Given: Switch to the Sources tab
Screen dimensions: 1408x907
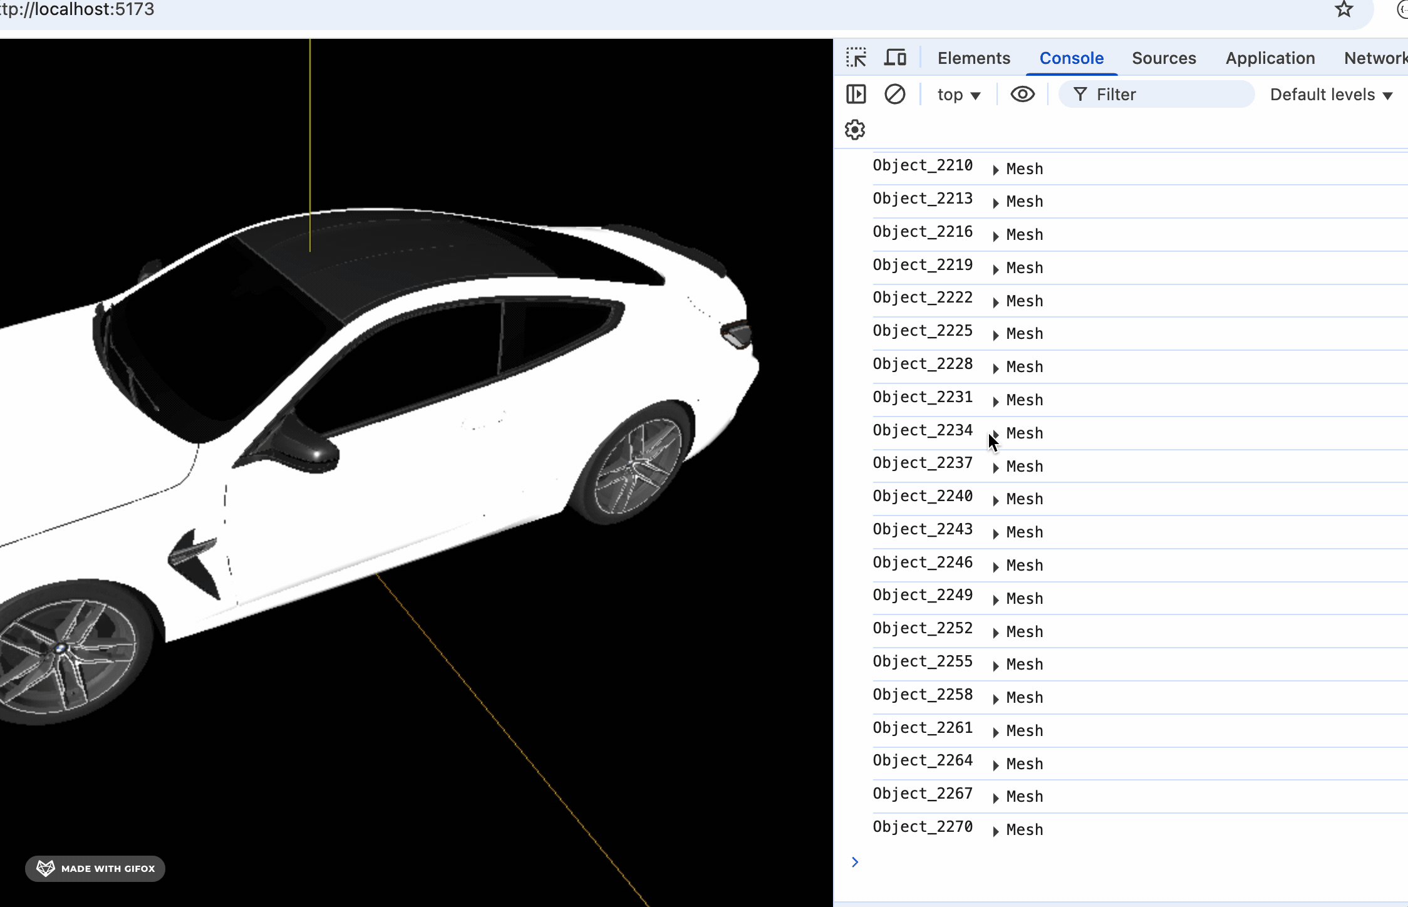Looking at the screenshot, I should 1164,58.
